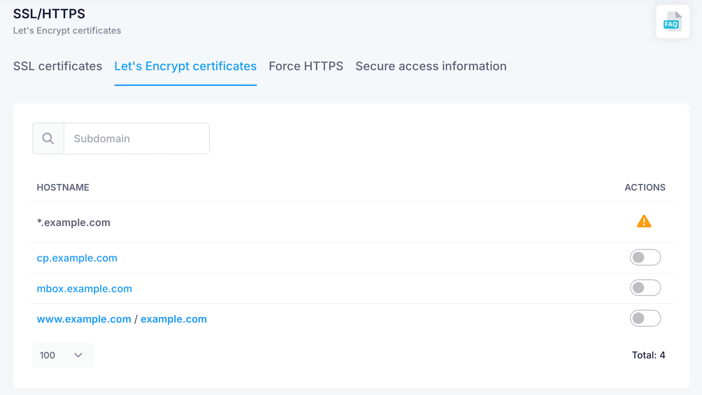Turn on certificate for www.example.com
Image resolution: width=702 pixels, height=395 pixels.
645,318
